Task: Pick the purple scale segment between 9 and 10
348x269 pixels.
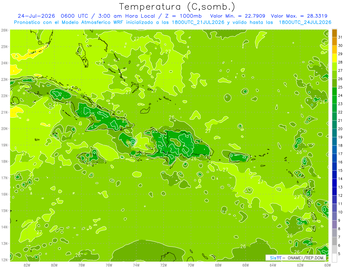Action: click(x=334, y=216)
